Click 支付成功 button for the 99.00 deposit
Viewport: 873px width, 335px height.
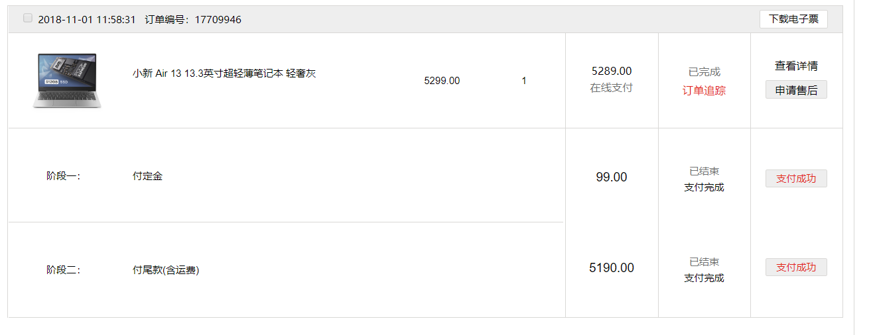[796, 178]
